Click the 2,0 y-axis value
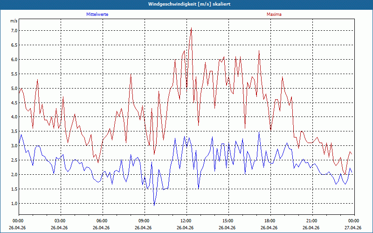 point(14,174)
